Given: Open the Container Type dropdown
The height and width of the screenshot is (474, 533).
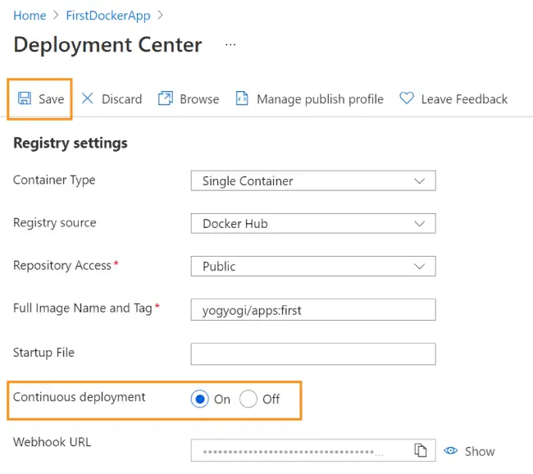Looking at the screenshot, I should click(313, 180).
